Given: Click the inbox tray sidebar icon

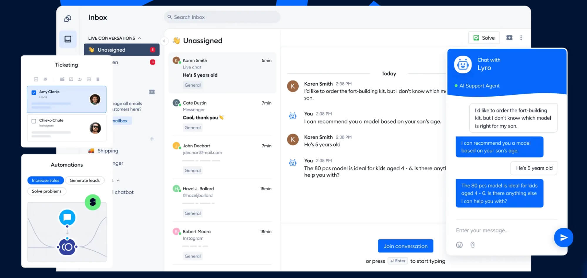Looking at the screenshot, I should point(68,39).
